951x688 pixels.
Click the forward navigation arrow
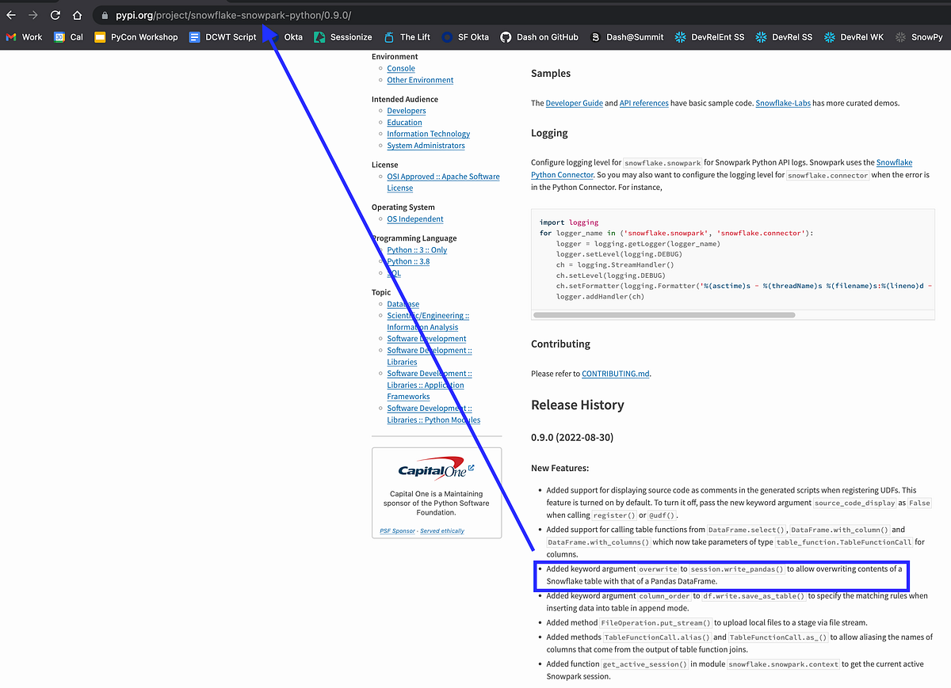pyautogui.click(x=33, y=14)
